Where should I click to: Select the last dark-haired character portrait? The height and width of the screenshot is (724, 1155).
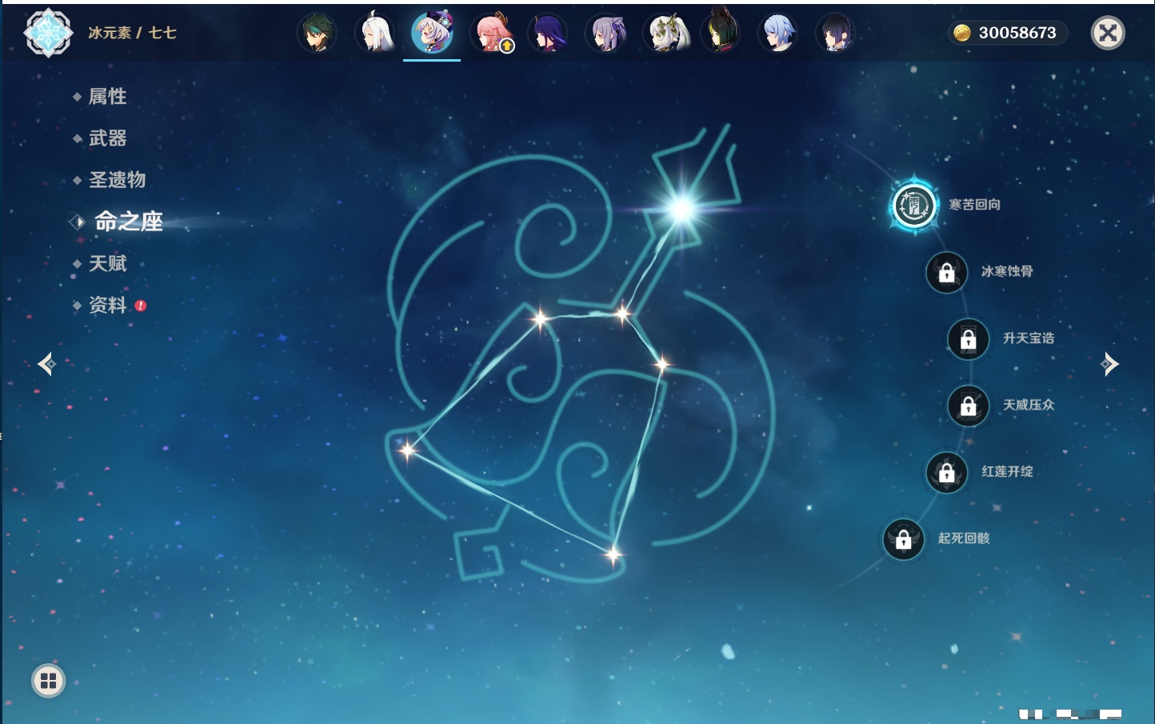[x=835, y=33]
